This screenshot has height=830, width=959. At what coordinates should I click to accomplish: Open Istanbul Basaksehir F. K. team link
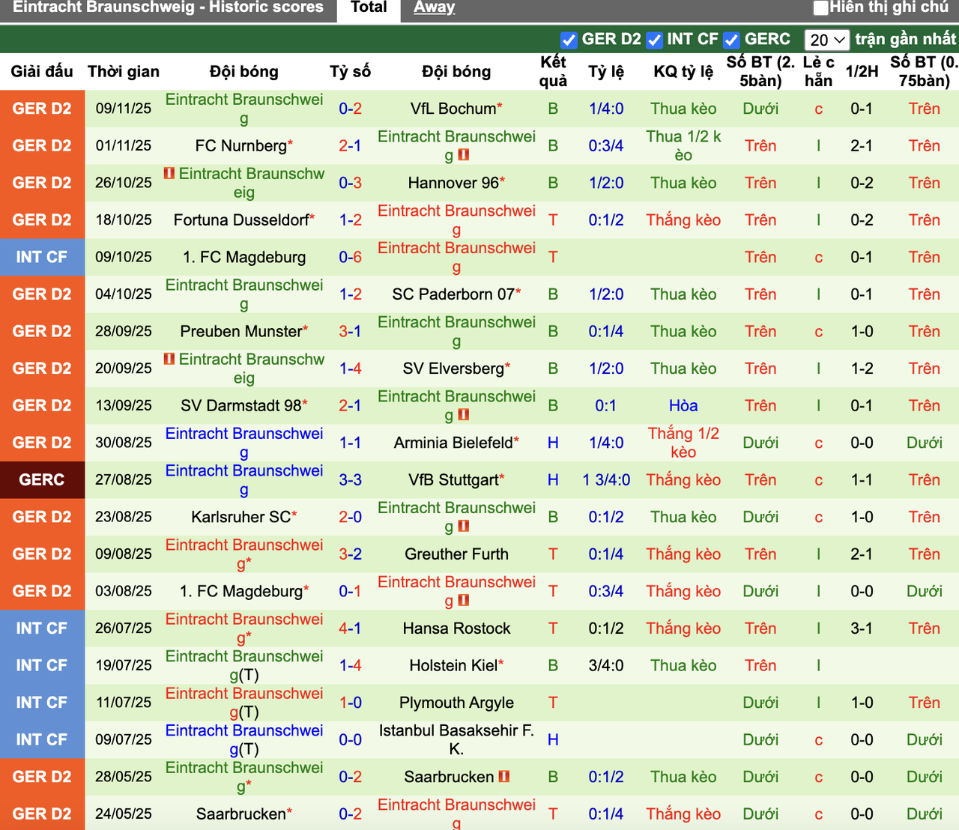456,739
